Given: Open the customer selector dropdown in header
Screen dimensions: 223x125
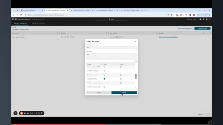Looking at the screenshot, I should pyautogui.click(x=192, y=19).
